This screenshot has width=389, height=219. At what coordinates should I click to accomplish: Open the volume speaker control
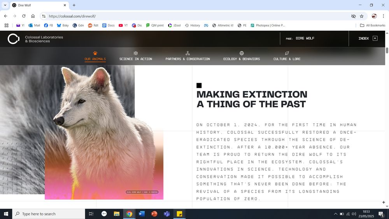[354, 214]
